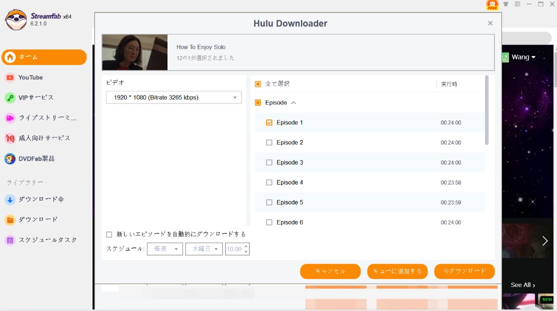Click the episode list vertical scrollbar
Viewport: 557px width, 311px height.
[x=486, y=110]
